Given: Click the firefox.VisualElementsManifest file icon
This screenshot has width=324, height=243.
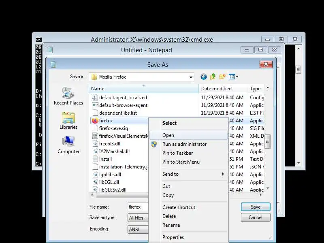Looking at the screenshot, I should (x=95, y=136).
